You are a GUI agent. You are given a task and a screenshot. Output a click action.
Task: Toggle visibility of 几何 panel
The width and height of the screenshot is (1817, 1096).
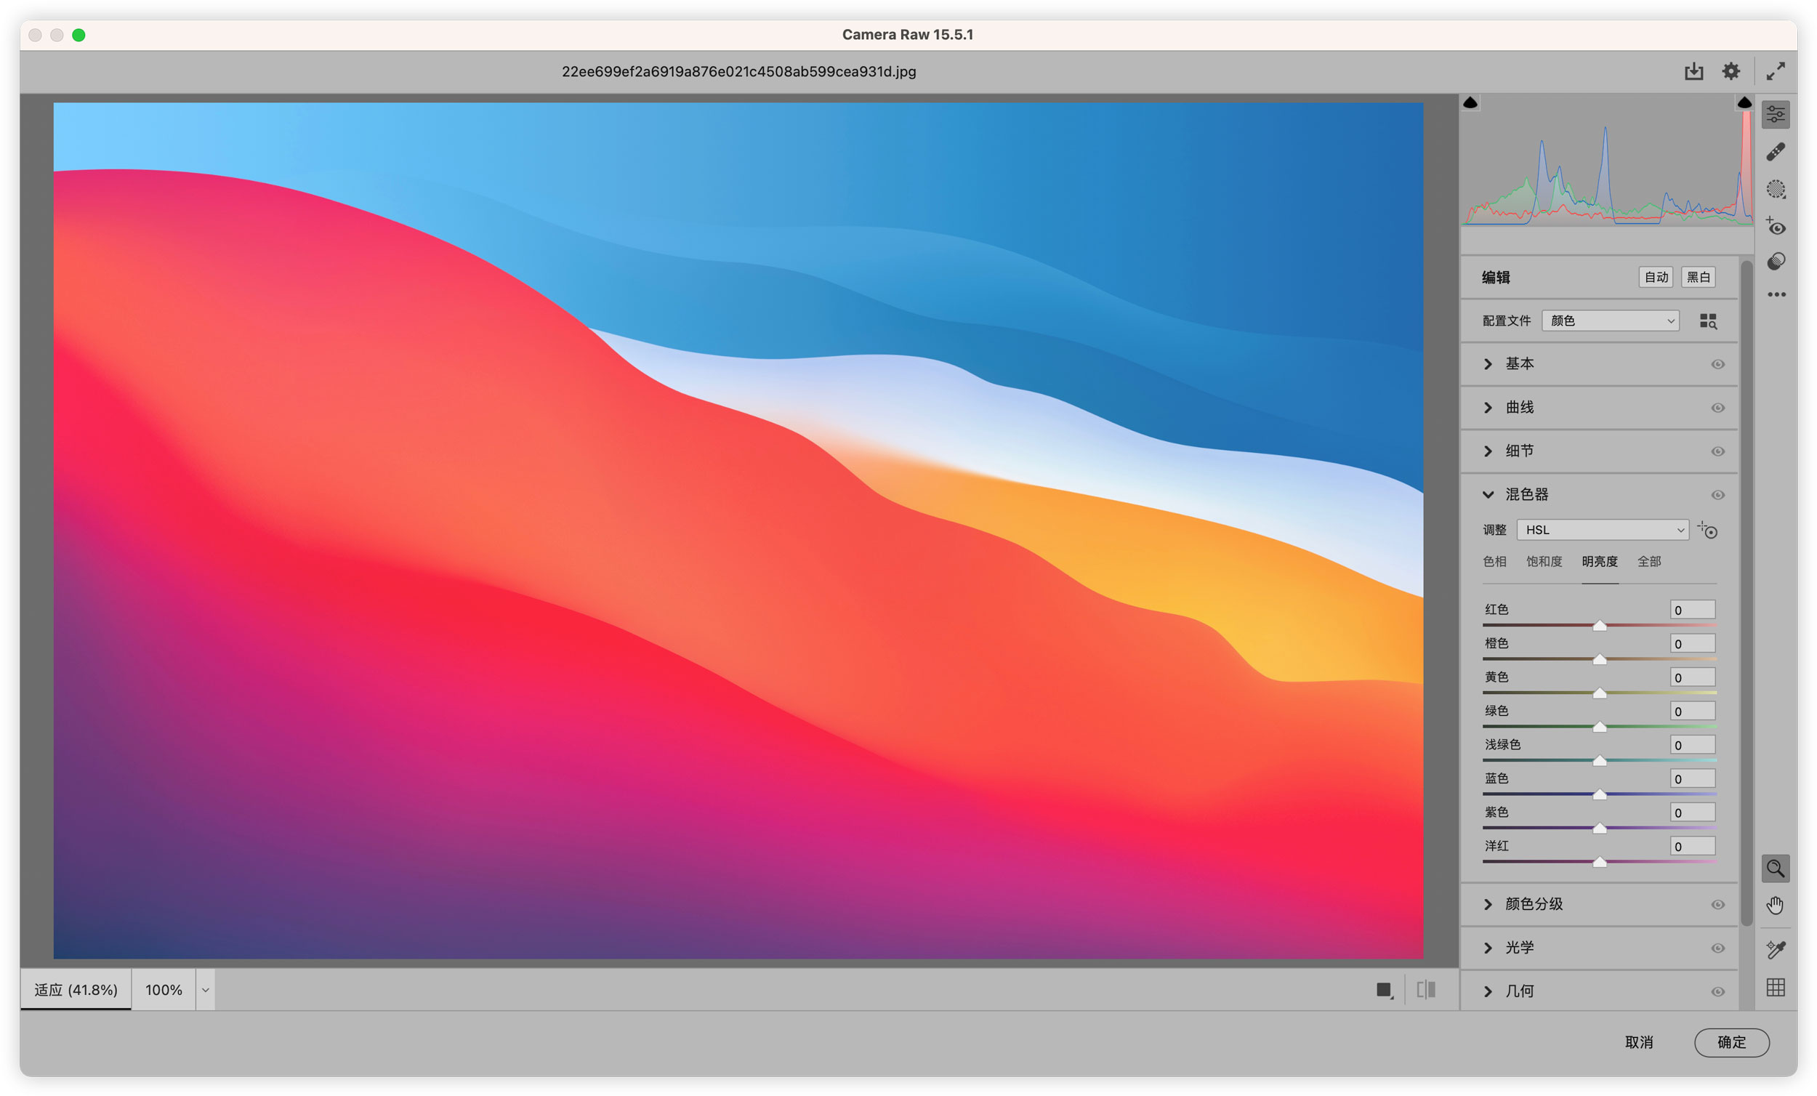pyautogui.click(x=1717, y=991)
